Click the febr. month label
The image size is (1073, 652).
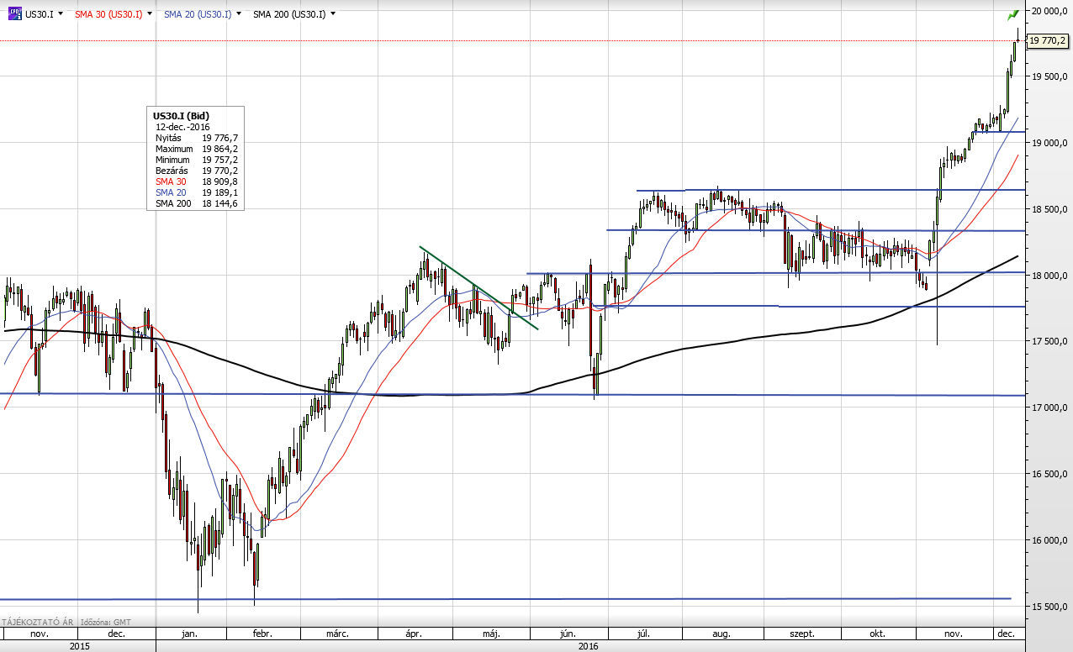point(262,634)
